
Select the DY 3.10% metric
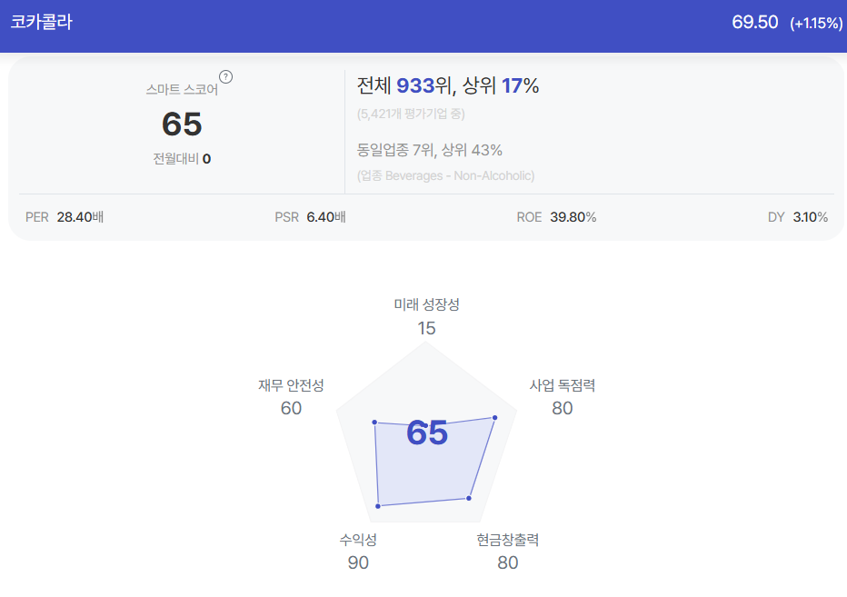(798, 217)
